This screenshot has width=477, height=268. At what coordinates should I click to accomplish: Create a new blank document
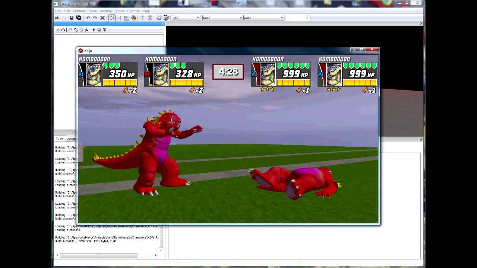(64, 18)
